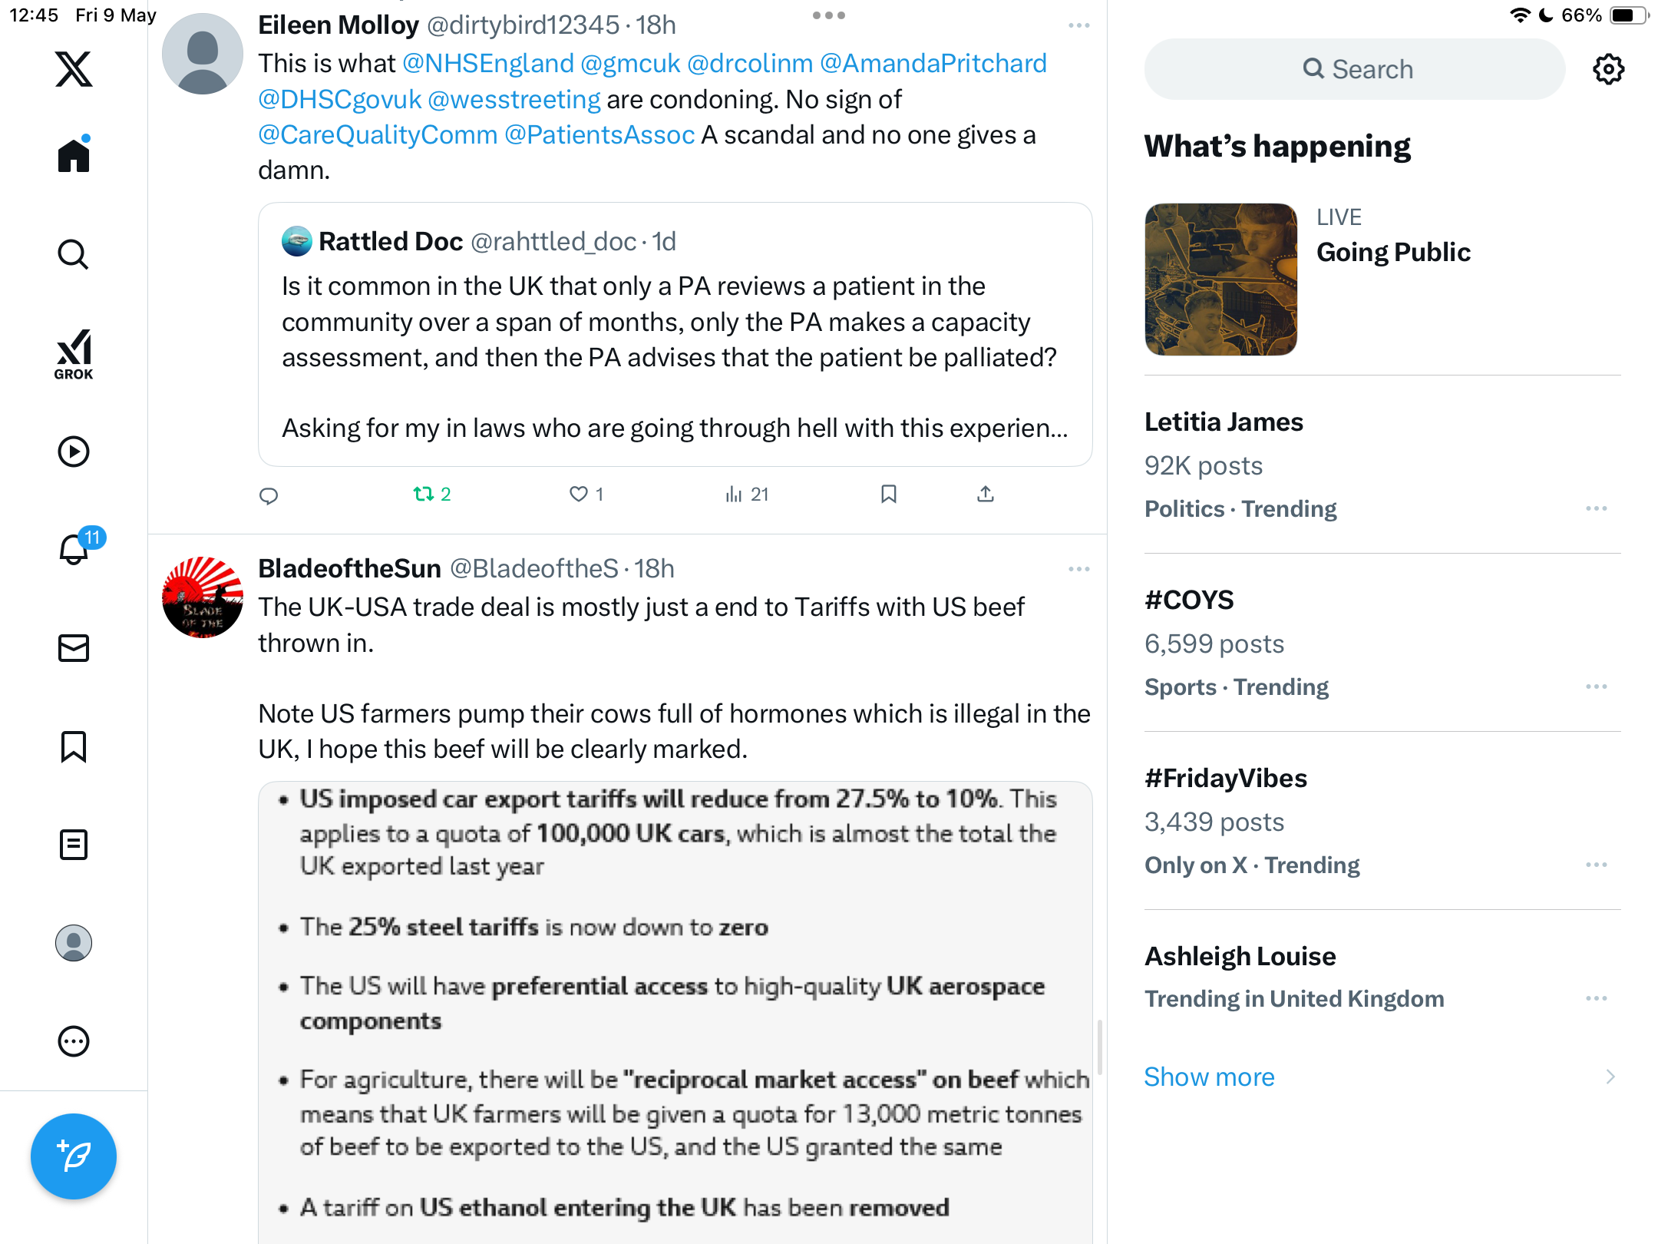Expand the sidebar More circle menu
The height and width of the screenshot is (1244, 1658).
click(x=74, y=1041)
